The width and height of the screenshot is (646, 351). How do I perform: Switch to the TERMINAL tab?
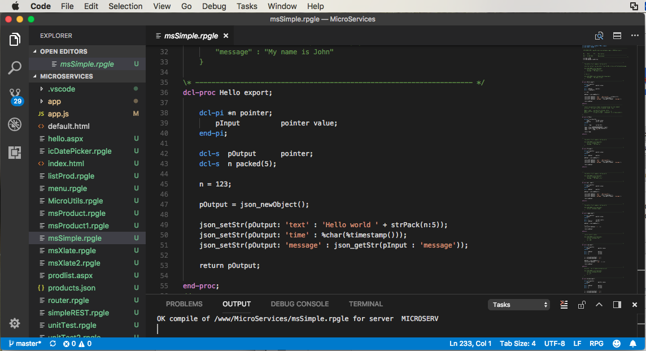coord(366,304)
